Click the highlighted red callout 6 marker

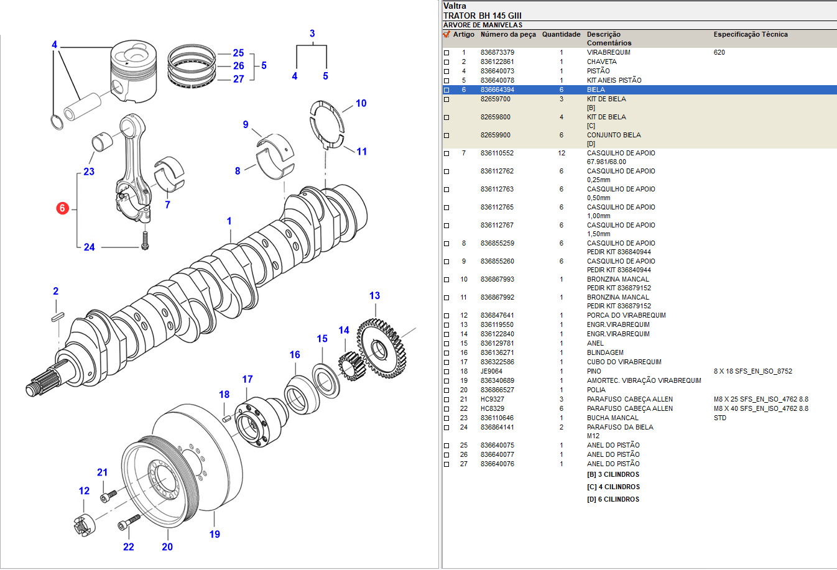[62, 208]
